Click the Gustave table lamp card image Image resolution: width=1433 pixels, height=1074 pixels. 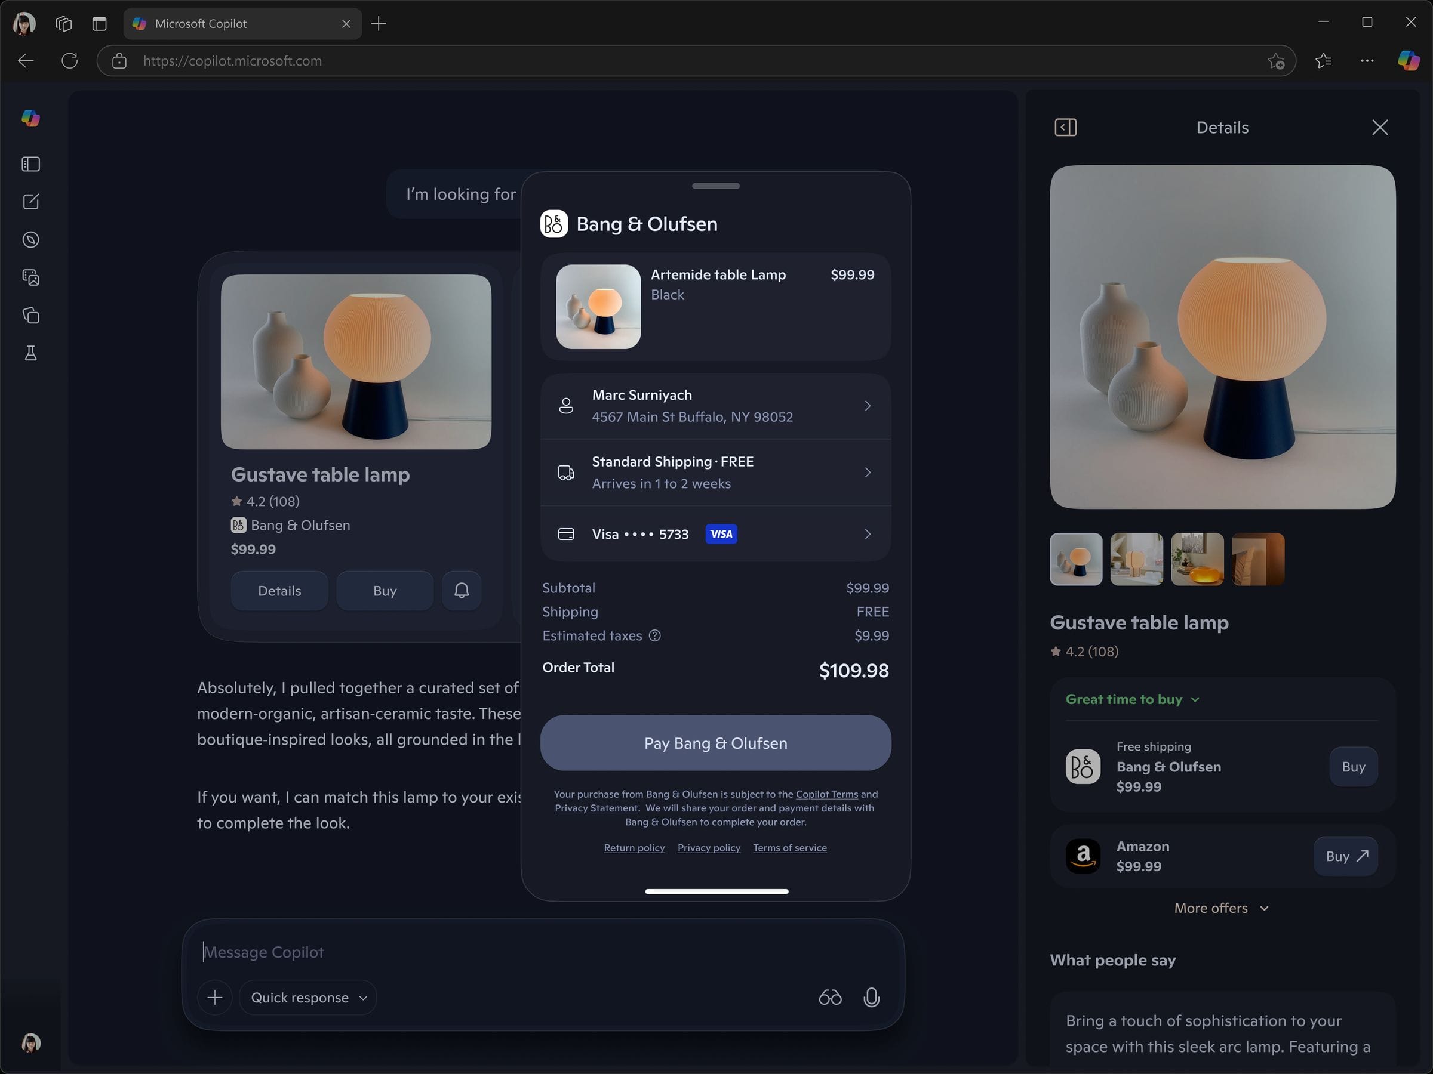point(356,362)
